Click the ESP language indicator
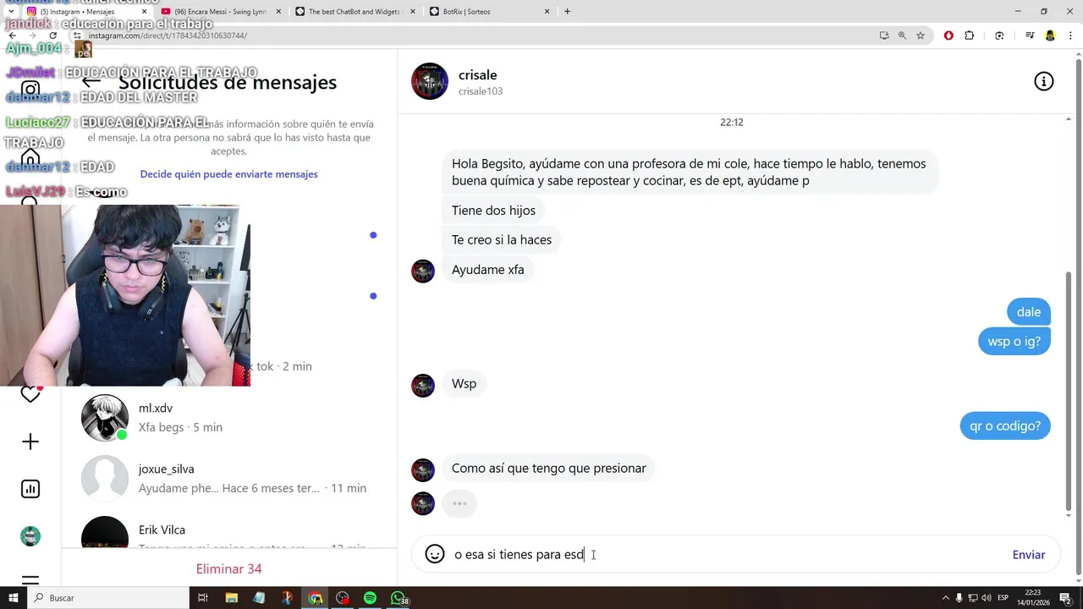The height and width of the screenshot is (609, 1083). point(1003,598)
